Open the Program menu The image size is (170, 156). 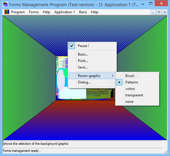tap(18, 12)
